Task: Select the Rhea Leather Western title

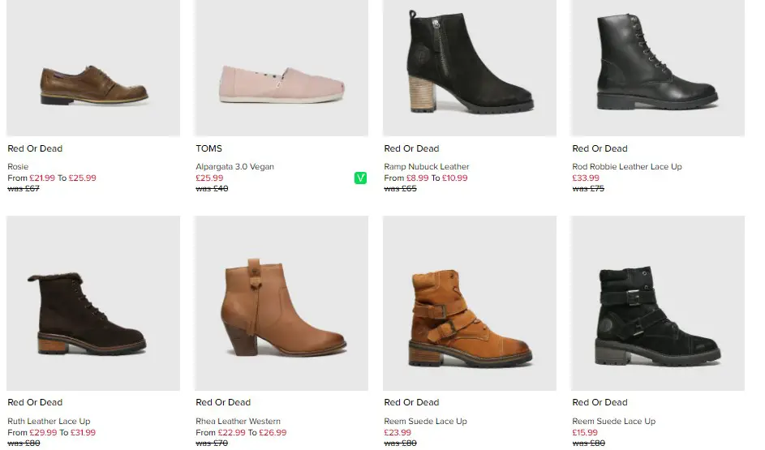Action: point(238,422)
